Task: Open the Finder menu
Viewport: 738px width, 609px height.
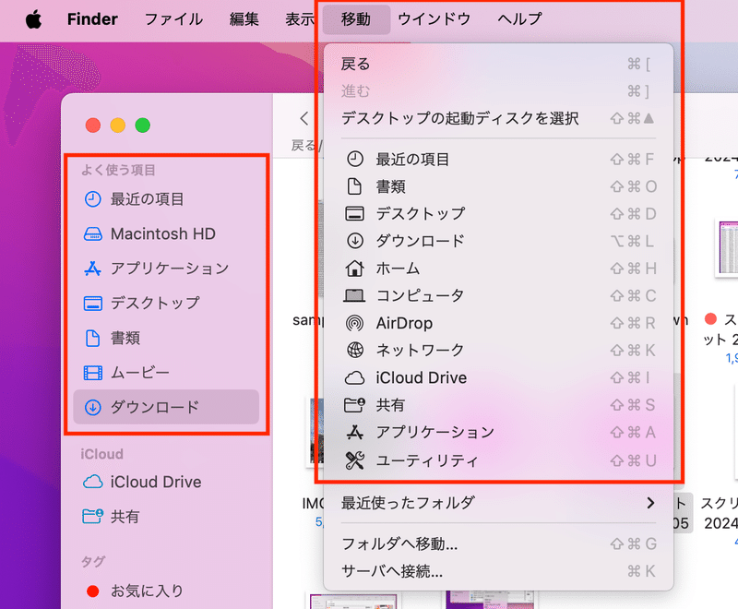Action: (92, 19)
